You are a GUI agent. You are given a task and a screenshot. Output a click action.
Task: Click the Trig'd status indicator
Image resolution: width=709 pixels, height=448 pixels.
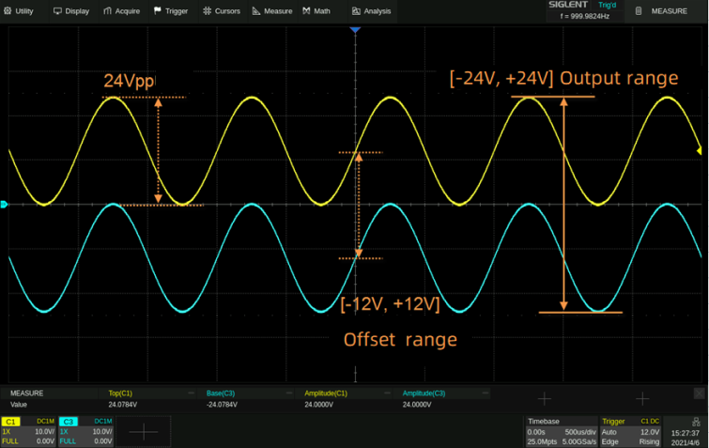point(608,5)
